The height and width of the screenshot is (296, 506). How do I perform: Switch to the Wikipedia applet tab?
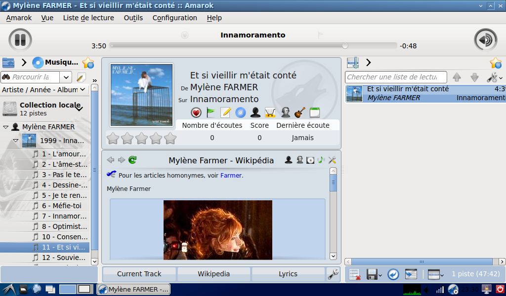(x=213, y=274)
